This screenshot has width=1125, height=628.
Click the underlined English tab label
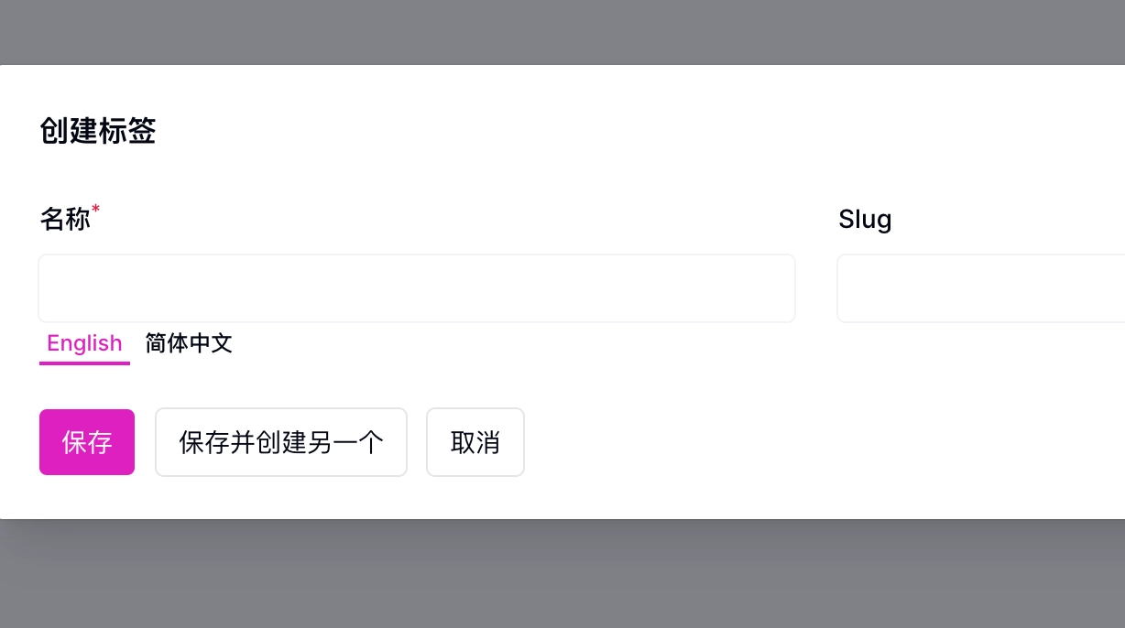[84, 344]
